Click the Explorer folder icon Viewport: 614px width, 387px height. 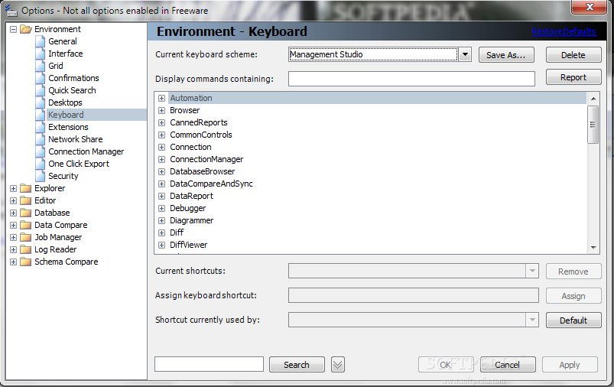[x=26, y=188]
